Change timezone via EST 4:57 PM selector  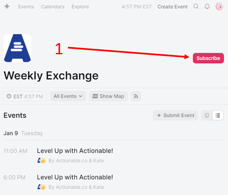[25, 96]
